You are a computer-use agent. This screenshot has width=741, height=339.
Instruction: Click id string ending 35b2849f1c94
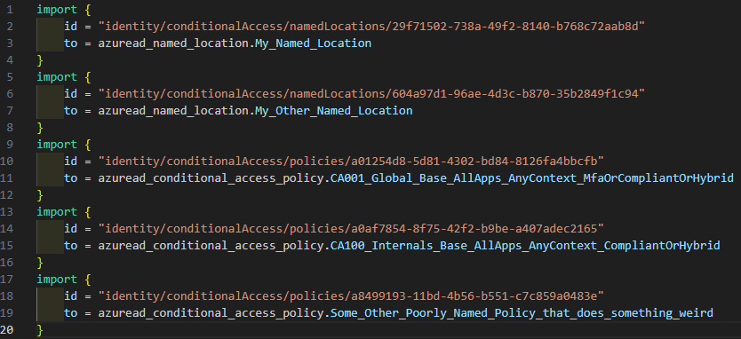(x=371, y=93)
